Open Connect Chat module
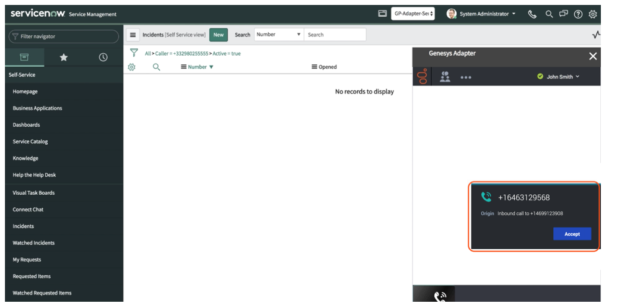 28,210
